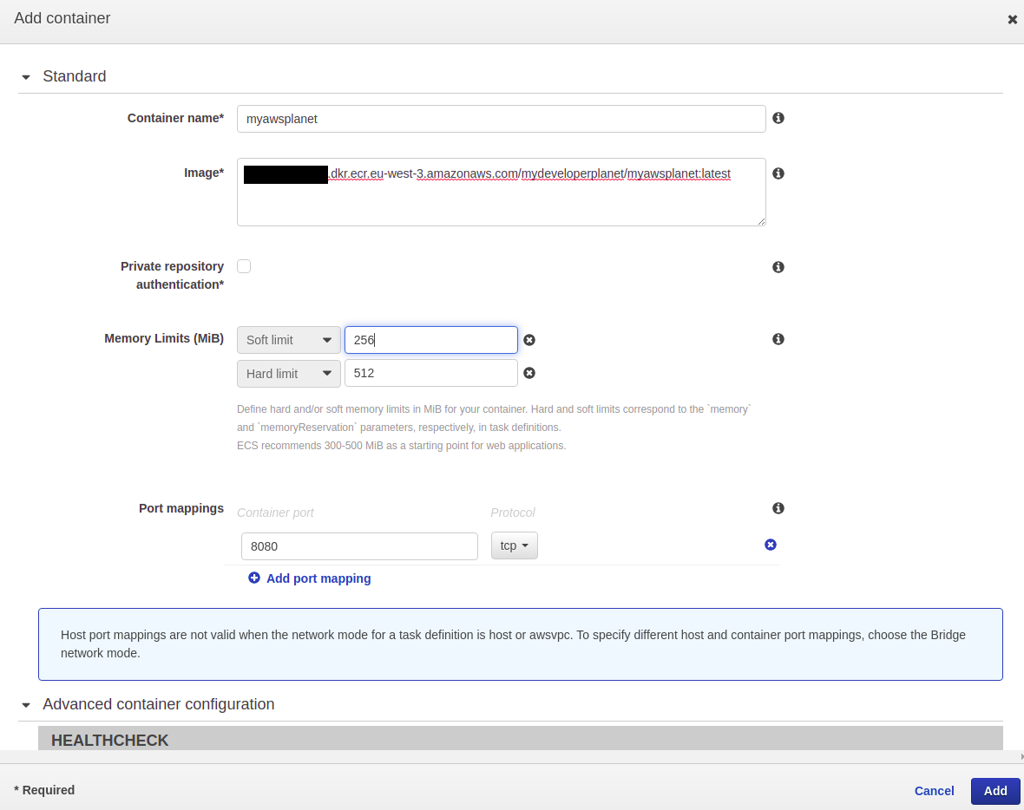Viewport: 1024px width, 810px height.
Task: Delete the 8080 port mapping row
Action: [771, 545]
